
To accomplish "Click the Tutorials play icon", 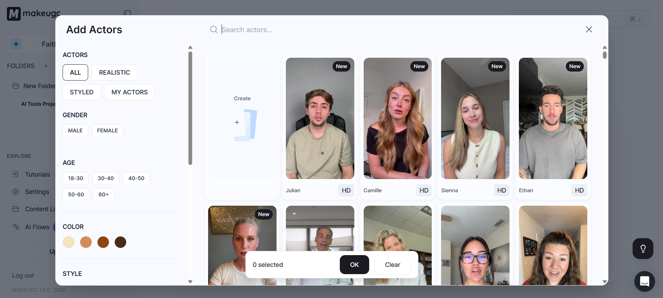I will click(16, 174).
